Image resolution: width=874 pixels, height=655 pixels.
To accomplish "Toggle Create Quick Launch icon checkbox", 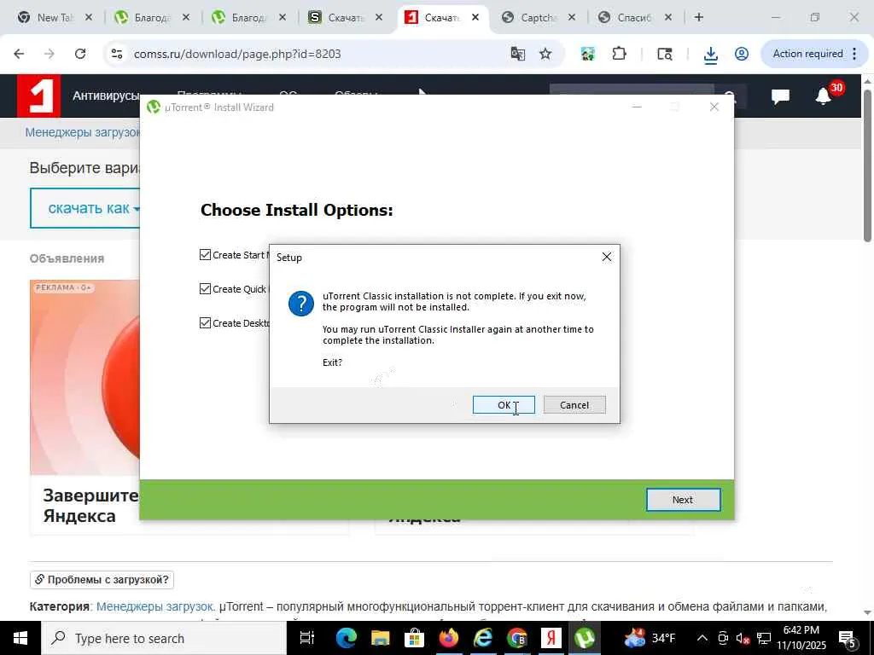I will pos(205,289).
